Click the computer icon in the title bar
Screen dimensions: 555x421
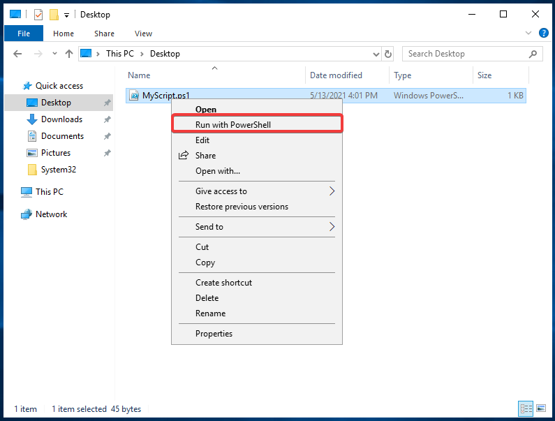[15, 15]
